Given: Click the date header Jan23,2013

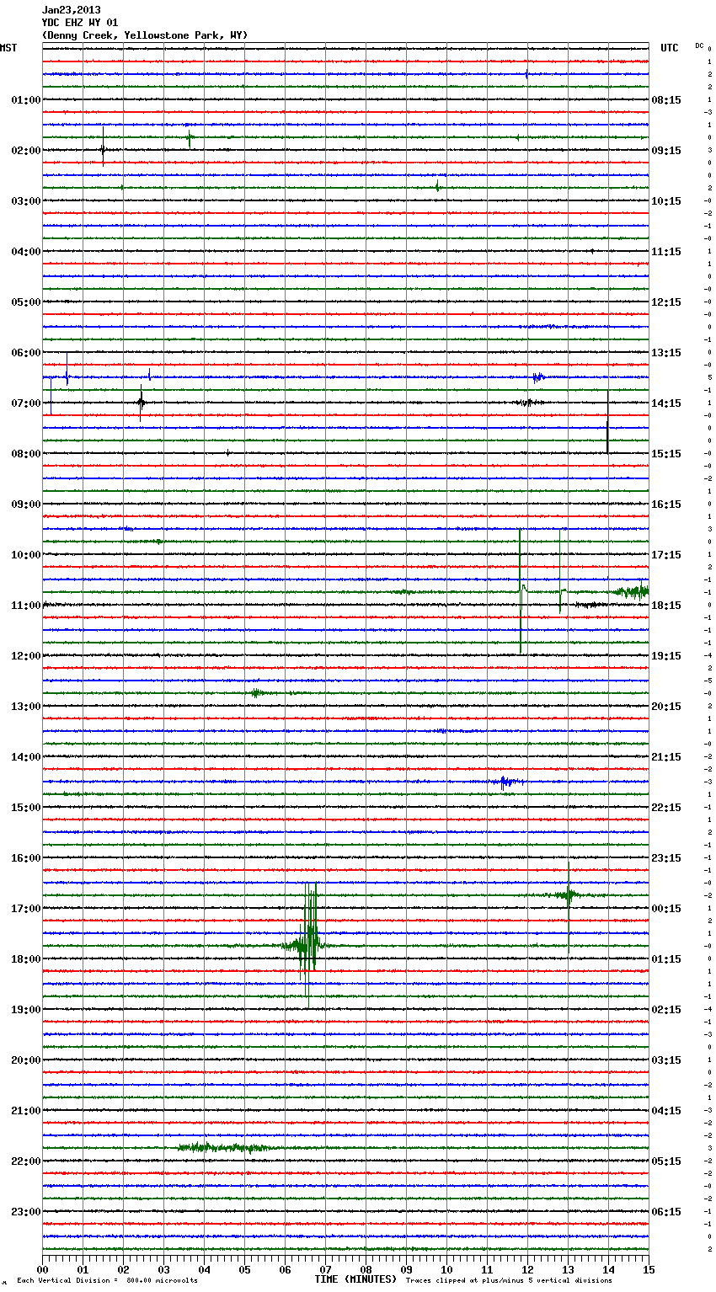Looking at the screenshot, I should [71, 10].
